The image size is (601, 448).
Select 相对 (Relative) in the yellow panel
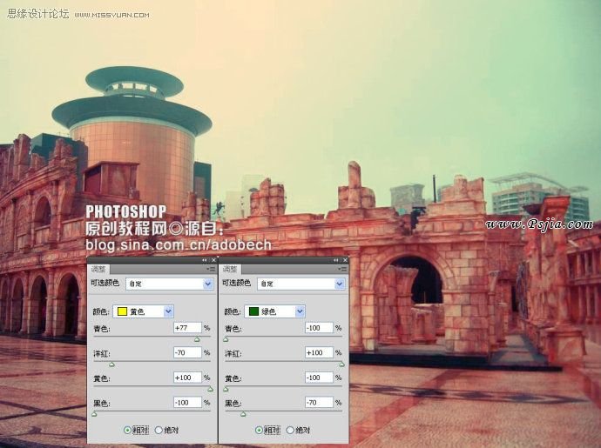[x=128, y=430]
